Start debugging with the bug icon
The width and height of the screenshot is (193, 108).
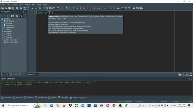(67, 8)
